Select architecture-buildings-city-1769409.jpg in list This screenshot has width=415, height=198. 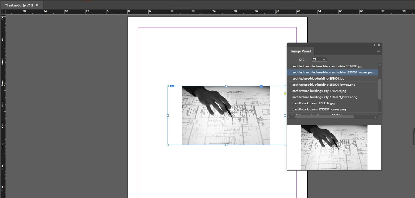pos(333,91)
